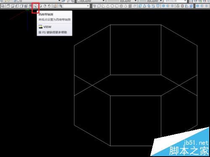Select the Extrude tool
This screenshot has width=210, height=157.
coord(140,6)
